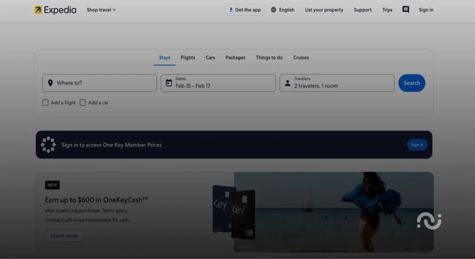Click Sign in in the header
Image resolution: width=475 pixels, height=259 pixels.
426,10
